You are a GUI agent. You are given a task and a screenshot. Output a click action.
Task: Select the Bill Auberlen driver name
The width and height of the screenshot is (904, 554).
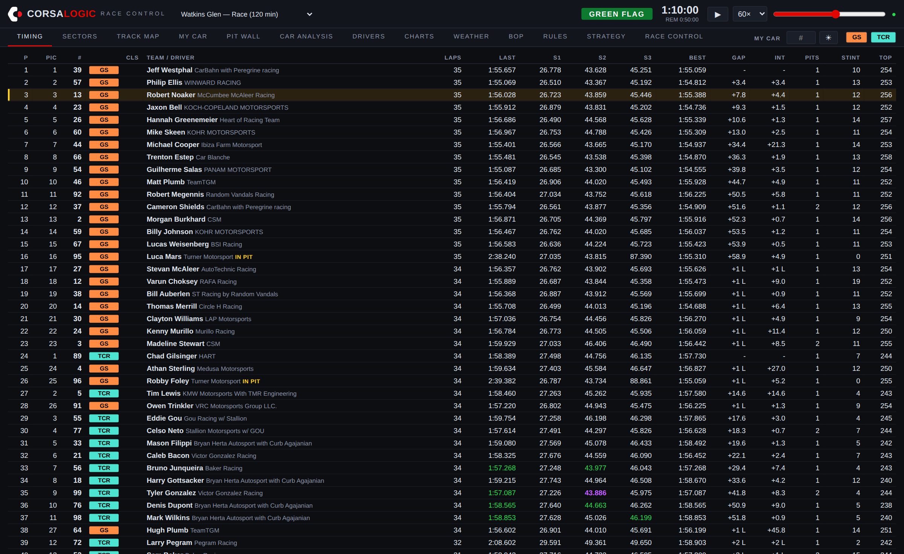point(168,294)
